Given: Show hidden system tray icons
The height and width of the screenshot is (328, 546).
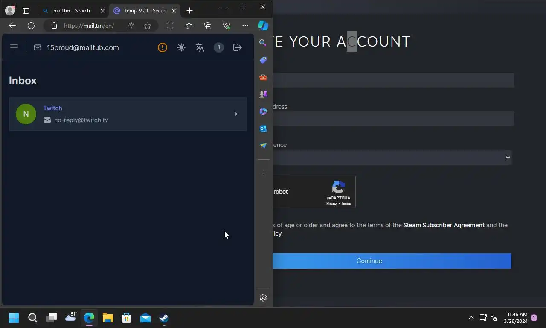Looking at the screenshot, I should tap(471, 318).
